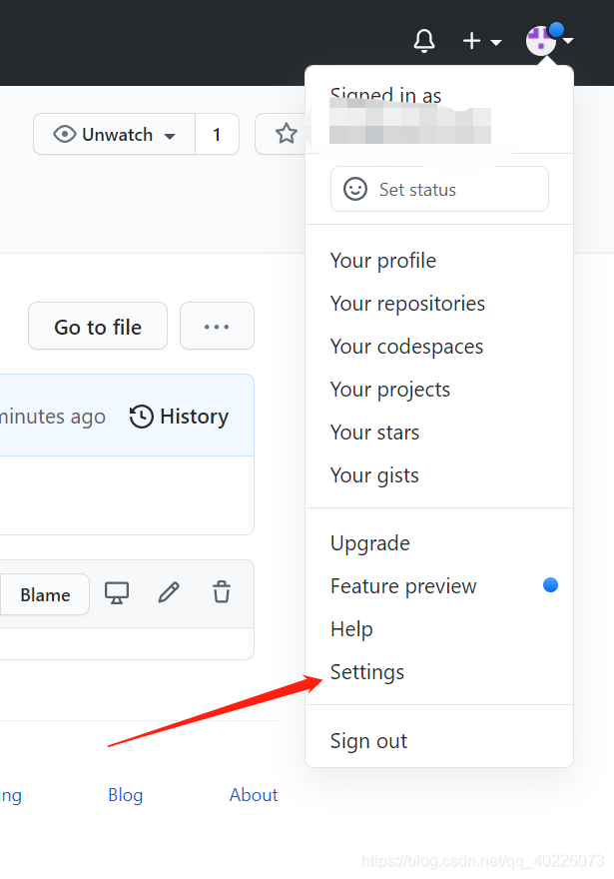Click the smiley Set status icon
614x879 pixels.
(x=355, y=189)
